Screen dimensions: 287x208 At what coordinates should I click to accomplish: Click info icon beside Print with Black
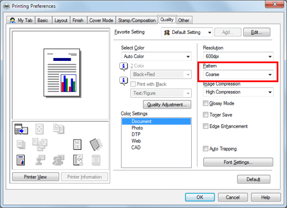tap(123, 81)
